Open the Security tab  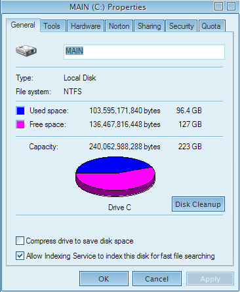[x=182, y=26]
